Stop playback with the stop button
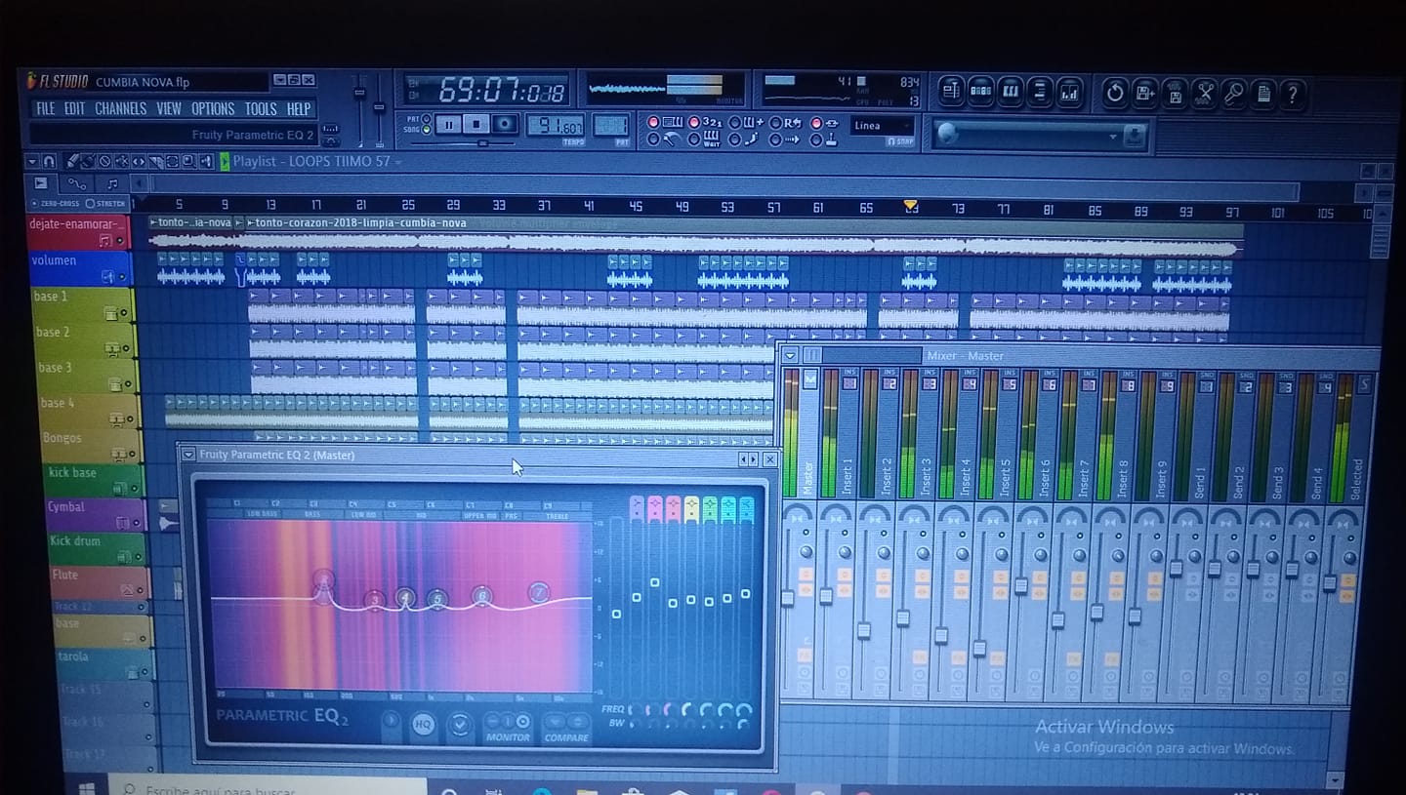1406x795 pixels. tap(476, 124)
